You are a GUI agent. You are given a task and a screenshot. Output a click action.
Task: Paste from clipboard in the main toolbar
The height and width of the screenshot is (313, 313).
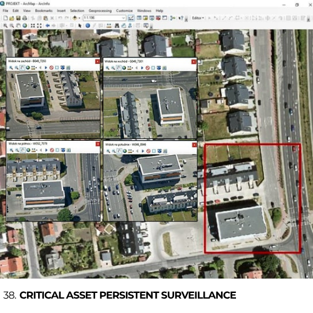point(46,18)
